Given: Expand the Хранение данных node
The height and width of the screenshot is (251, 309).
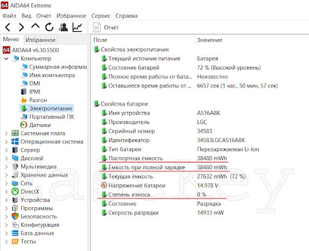Looking at the screenshot, I should (6, 175).
